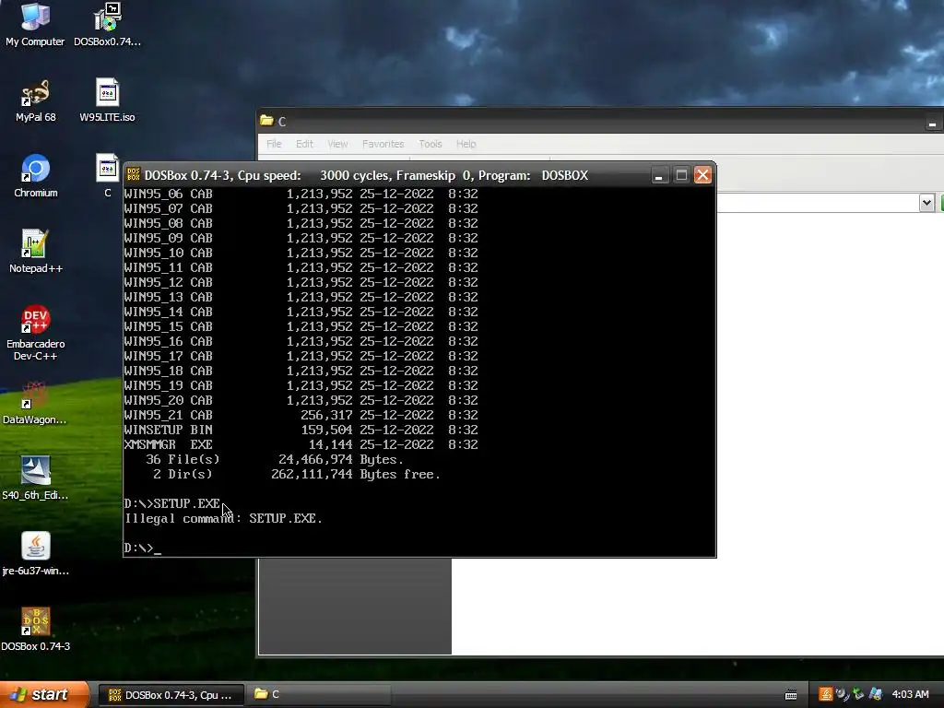The height and width of the screenshot is (708, 944).
Task: Click the D:\>SETUP.EXE command line
Action: point(172,503)
